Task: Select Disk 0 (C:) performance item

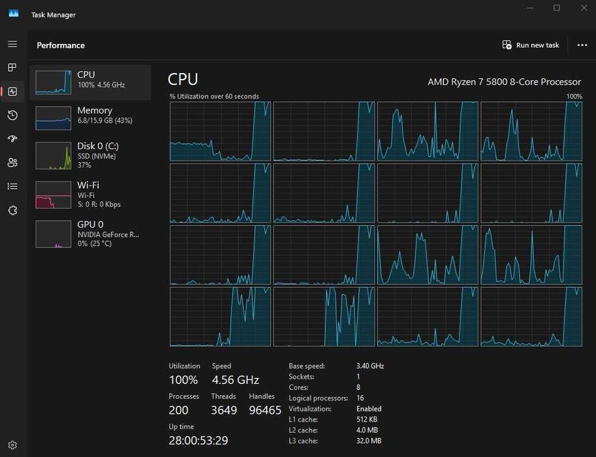Action: pyautogui.click(x=90, y=156)
